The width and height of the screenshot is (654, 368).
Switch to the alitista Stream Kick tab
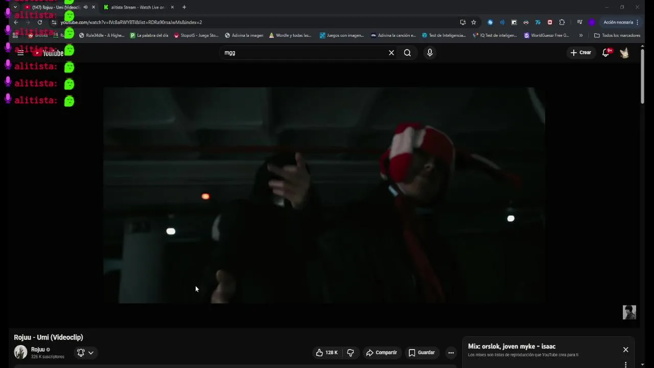click(137, 7)
